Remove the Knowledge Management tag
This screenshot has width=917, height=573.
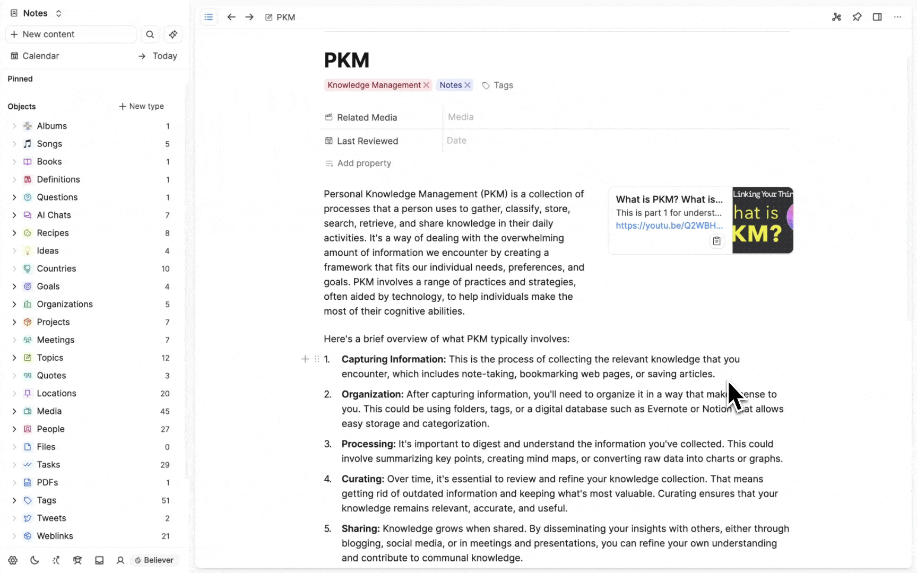pos(426,85)
